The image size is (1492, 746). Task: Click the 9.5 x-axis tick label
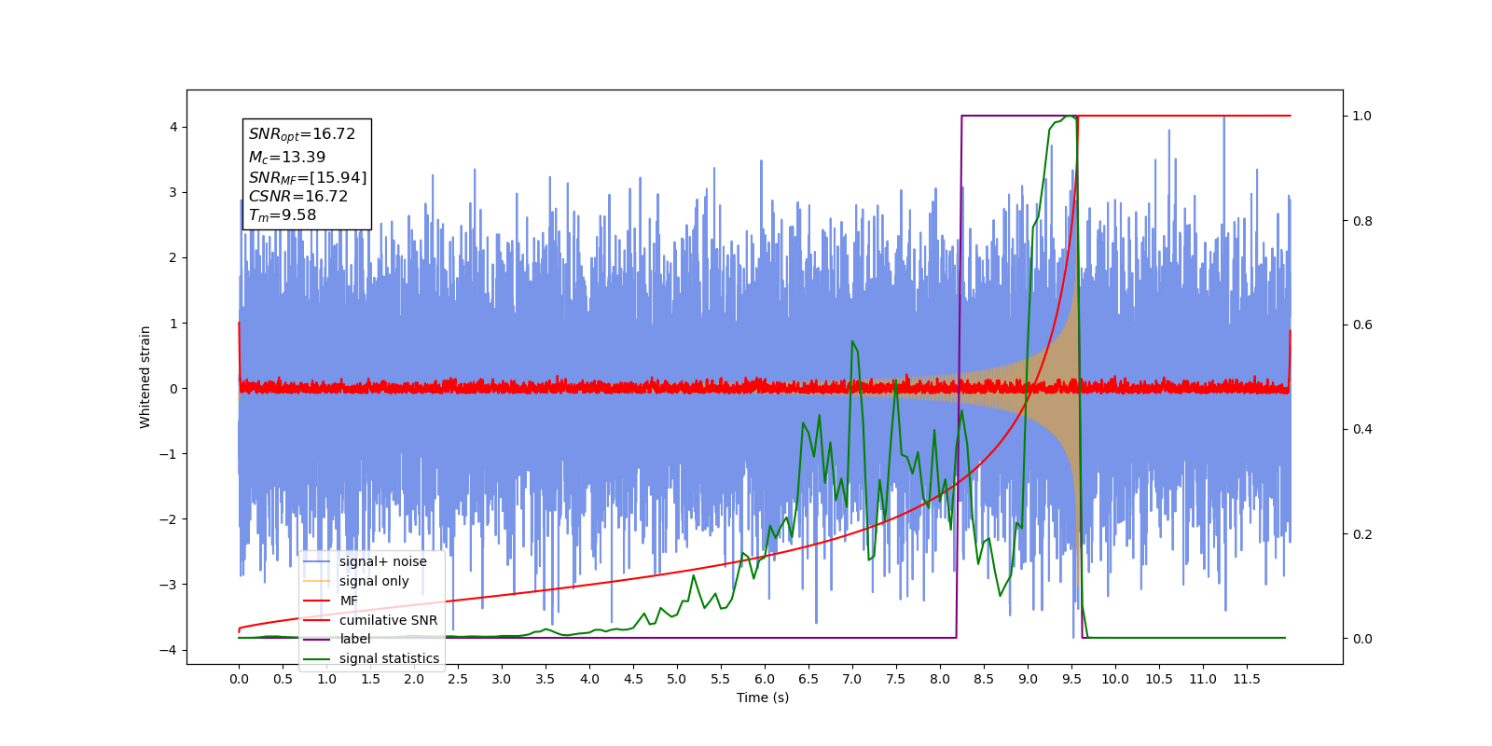[x=1071, y=679]
